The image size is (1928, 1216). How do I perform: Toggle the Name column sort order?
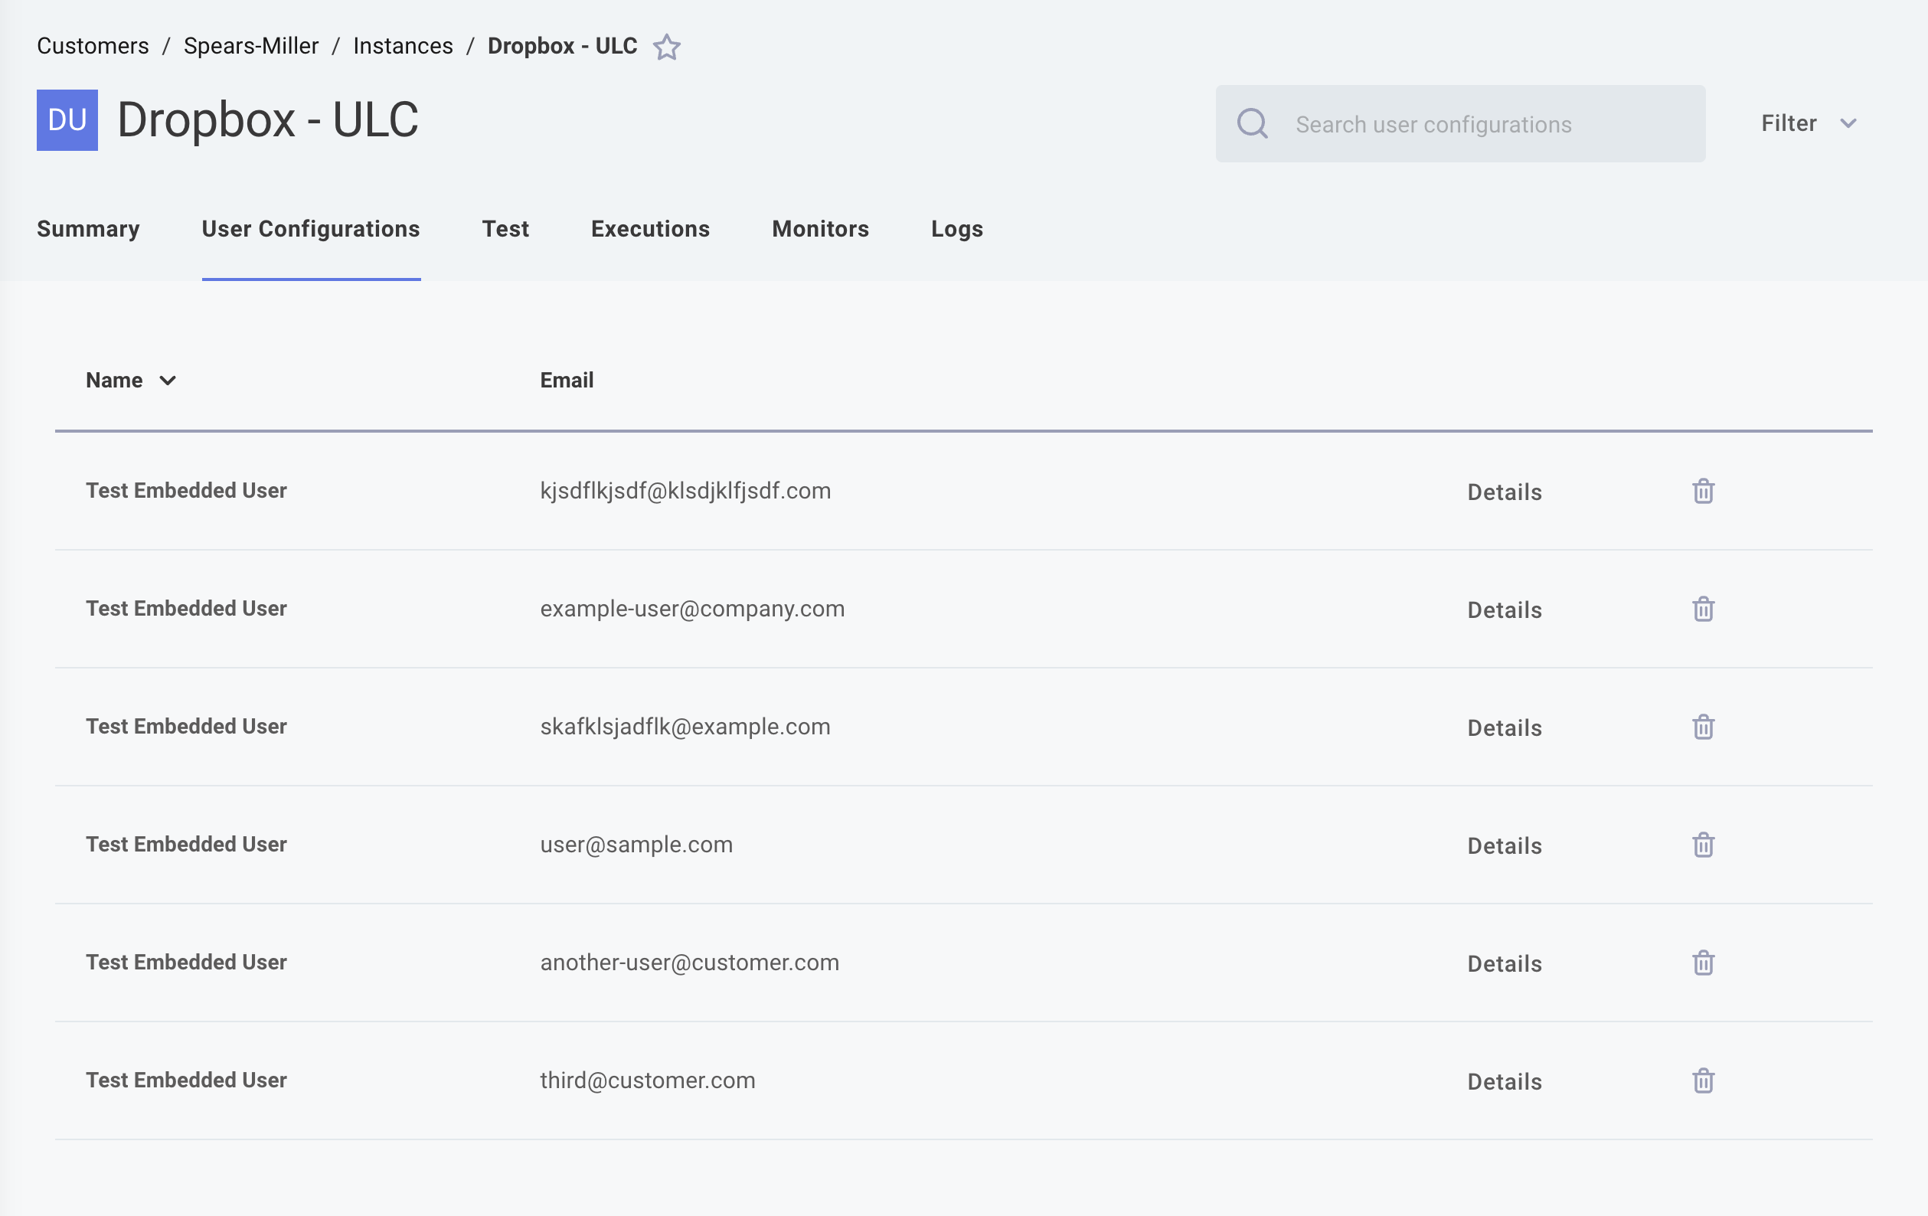(168, 381)
